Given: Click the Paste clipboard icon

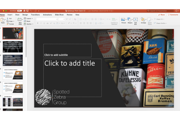Looking at the screenshot, I should pyautogui.click(x=2, y=20).
